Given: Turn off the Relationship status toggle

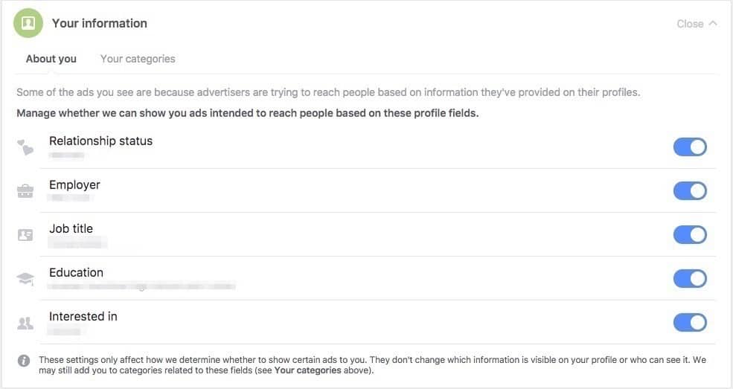Looking at the screenshot, I should pos(690,147).
